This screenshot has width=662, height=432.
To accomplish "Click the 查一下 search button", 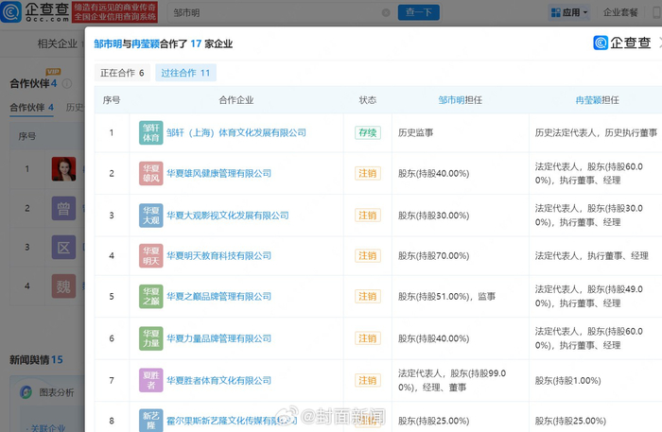I will (418, 12).
